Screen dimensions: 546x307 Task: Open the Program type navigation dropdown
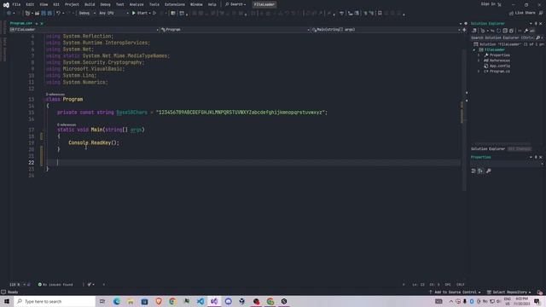click(235, 30)
